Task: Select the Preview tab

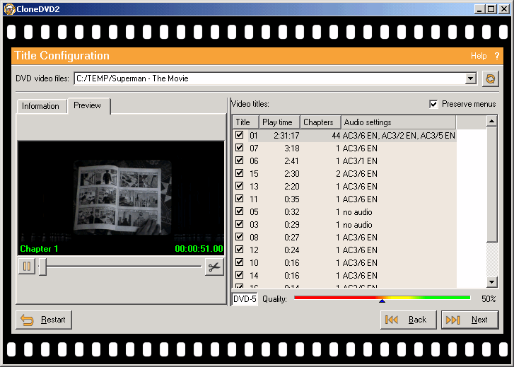Action: [x=88, y=105]
